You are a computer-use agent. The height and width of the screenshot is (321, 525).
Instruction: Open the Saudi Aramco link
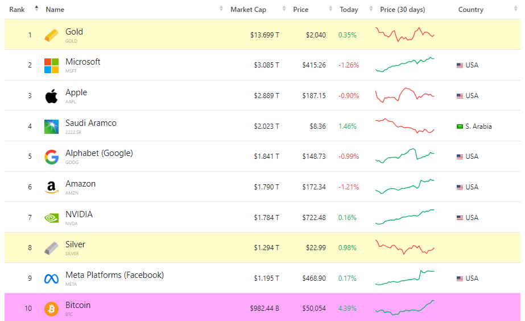pyautogui.click(x=91, y=123)
